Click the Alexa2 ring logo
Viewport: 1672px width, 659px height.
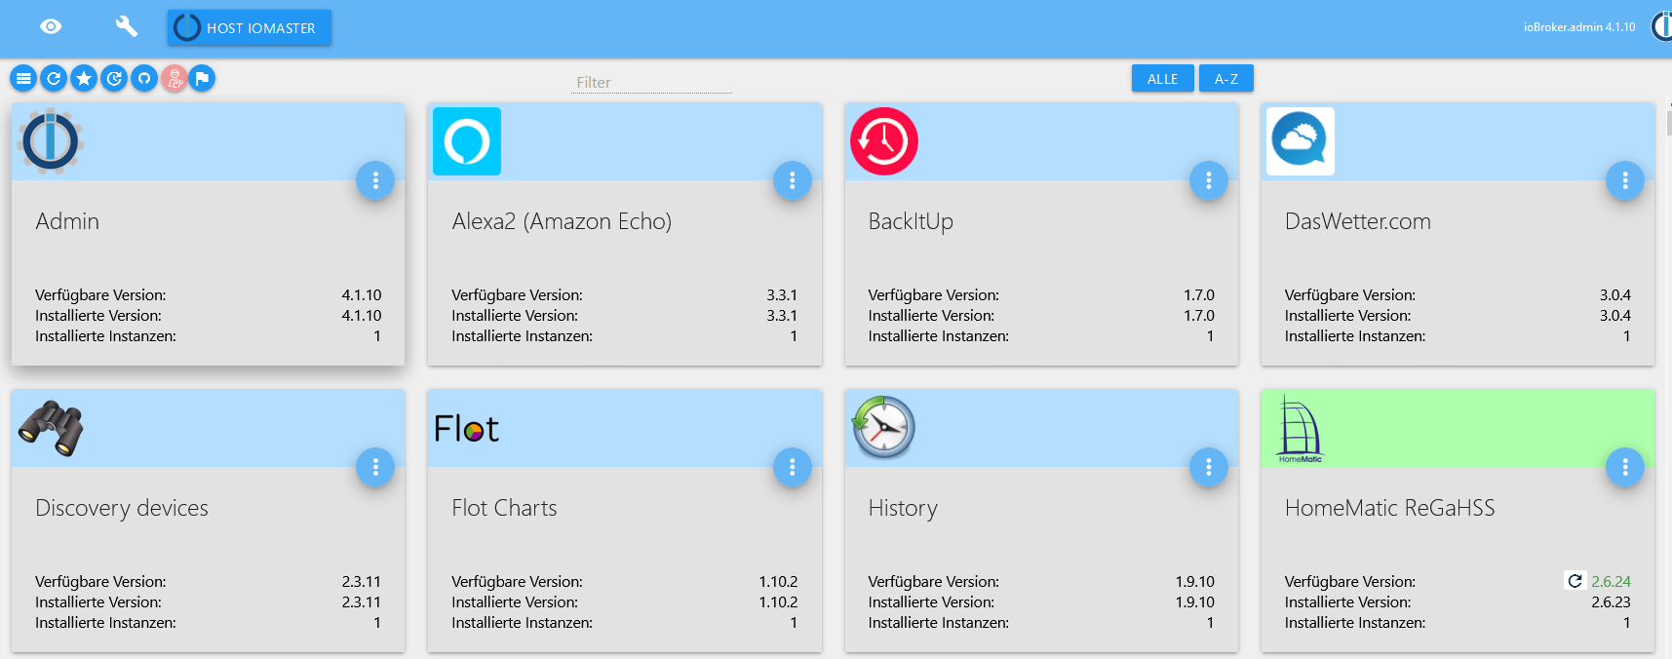click(x=467, y=141)
